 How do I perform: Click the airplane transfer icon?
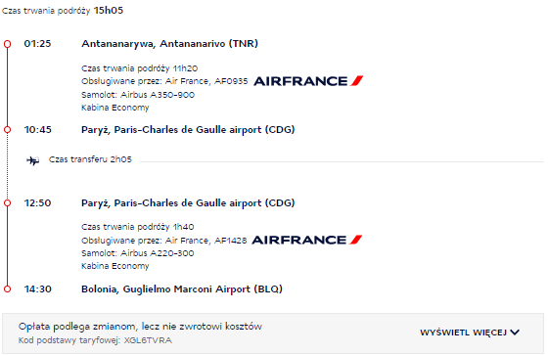coord(33,160)
